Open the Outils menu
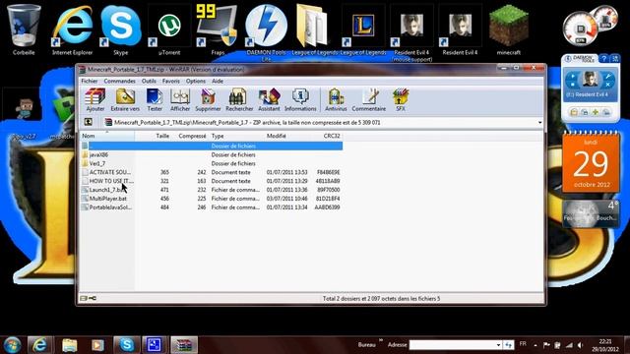This screenshot has width=630, height=354. (149, 81)
